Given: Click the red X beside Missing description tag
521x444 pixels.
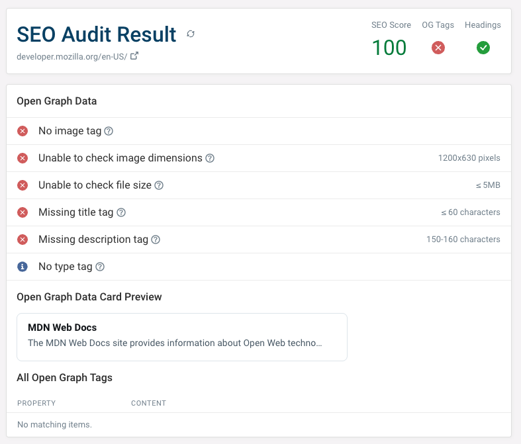Looking at the screenshot, I should (23, 240).
